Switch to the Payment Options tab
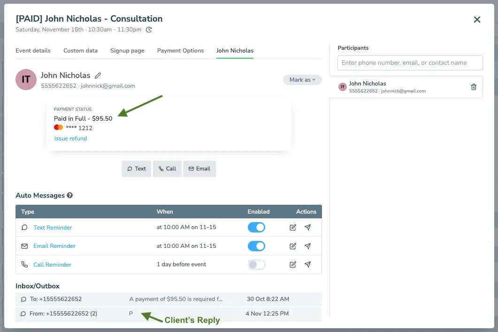498x332 pixels. click(180, 50)
